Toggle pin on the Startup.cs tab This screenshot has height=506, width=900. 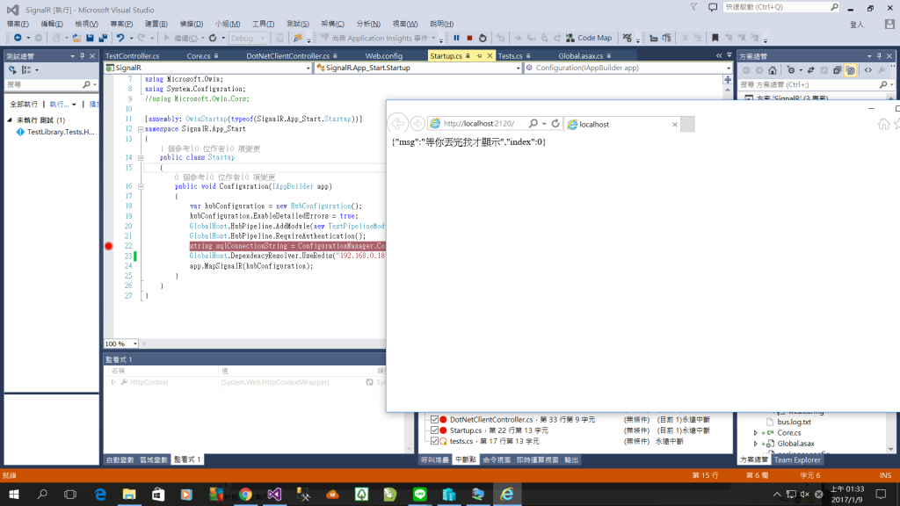coord(479,55)
